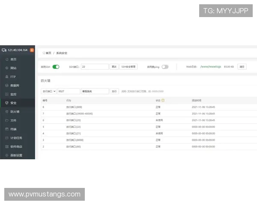Click the server monitor icon beside 121.40.104.164
The image size is (257, 205).
pyautogui.click(x=4, y=50)
